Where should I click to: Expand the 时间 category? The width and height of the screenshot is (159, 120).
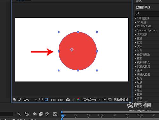click(135, 50)
